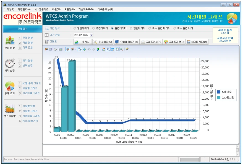This screenshot has height=165, width=243.
Task: Open the 시스템관리(I) menu
Action: [41, 9]
